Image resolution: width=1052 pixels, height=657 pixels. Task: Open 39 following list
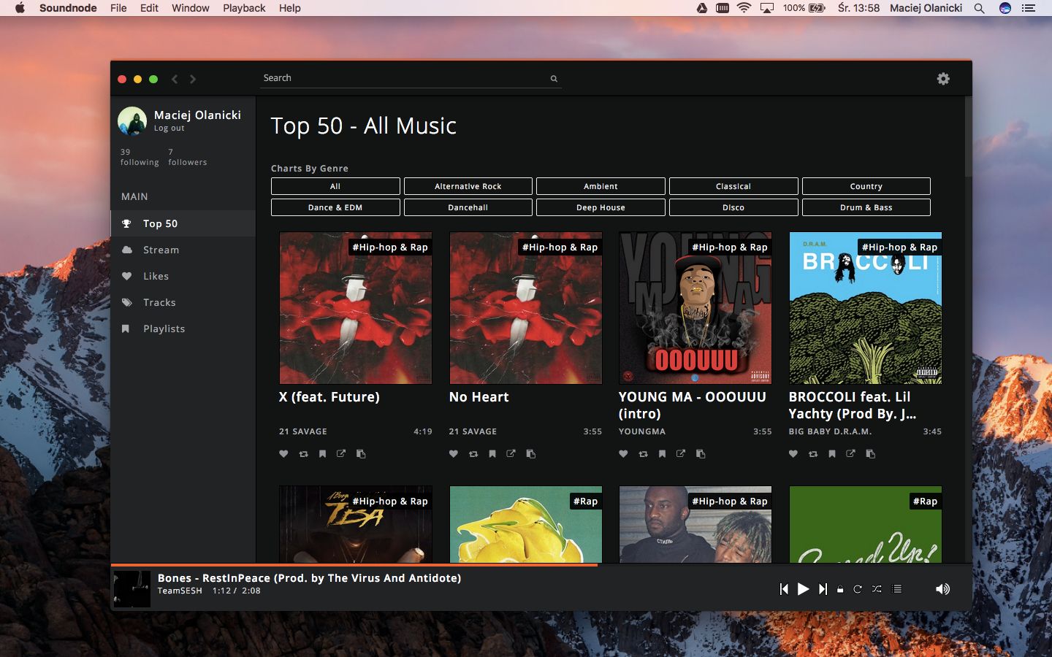140,157
